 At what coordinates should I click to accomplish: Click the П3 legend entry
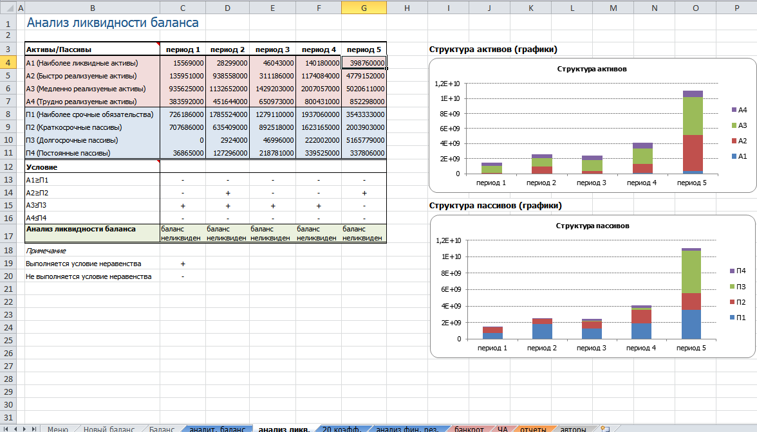click(738, 287)
